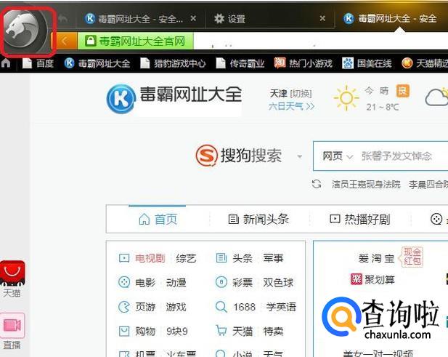Screen dimensions: 448x357
Task: Click the 彩票 link
Action: 243,283
